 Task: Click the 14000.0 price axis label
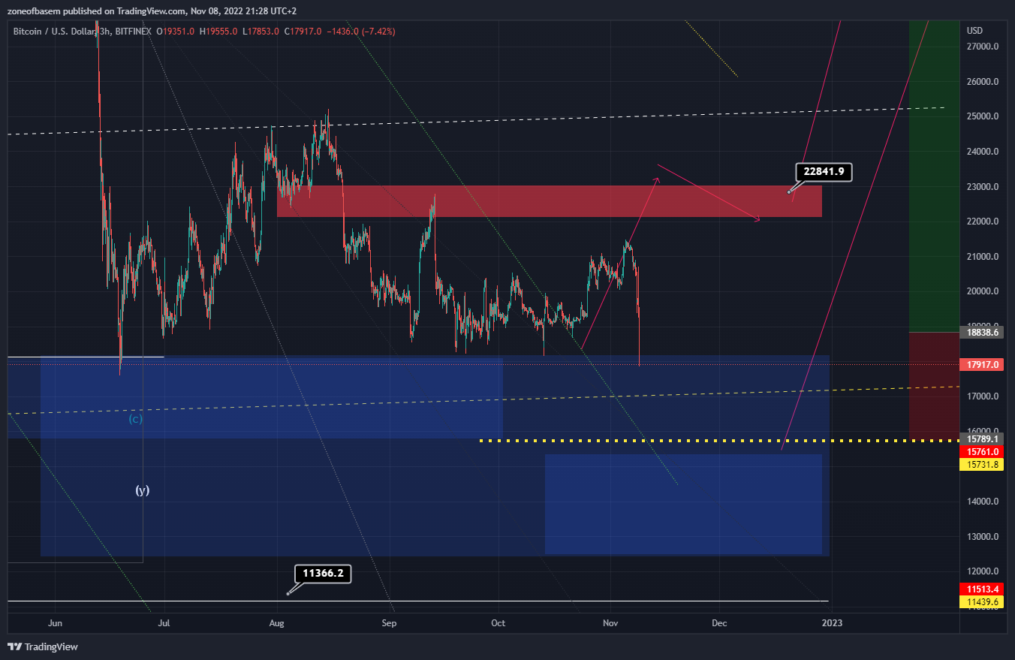coord(982,502)
